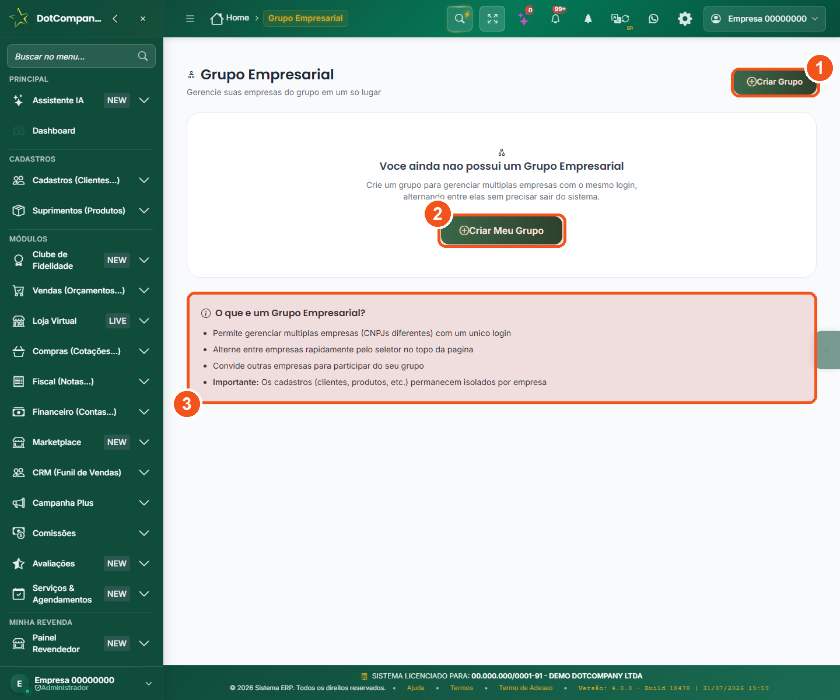Expand the Financeiro chevron
Viewport: 840px width, 700px height.
[144, 412]
